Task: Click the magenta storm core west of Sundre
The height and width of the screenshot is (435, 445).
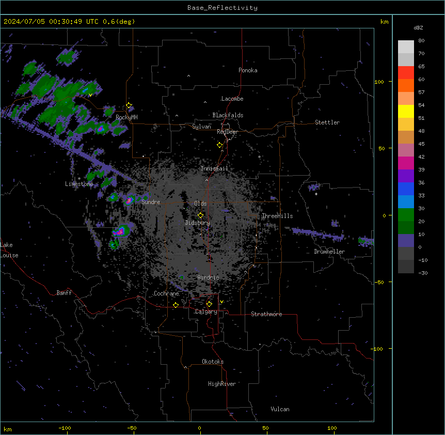Action: (x=129, y=200)
